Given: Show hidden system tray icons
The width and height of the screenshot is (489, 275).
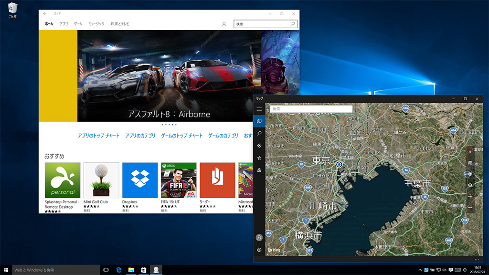Looking at the screenshot, I should pos(420,270).
